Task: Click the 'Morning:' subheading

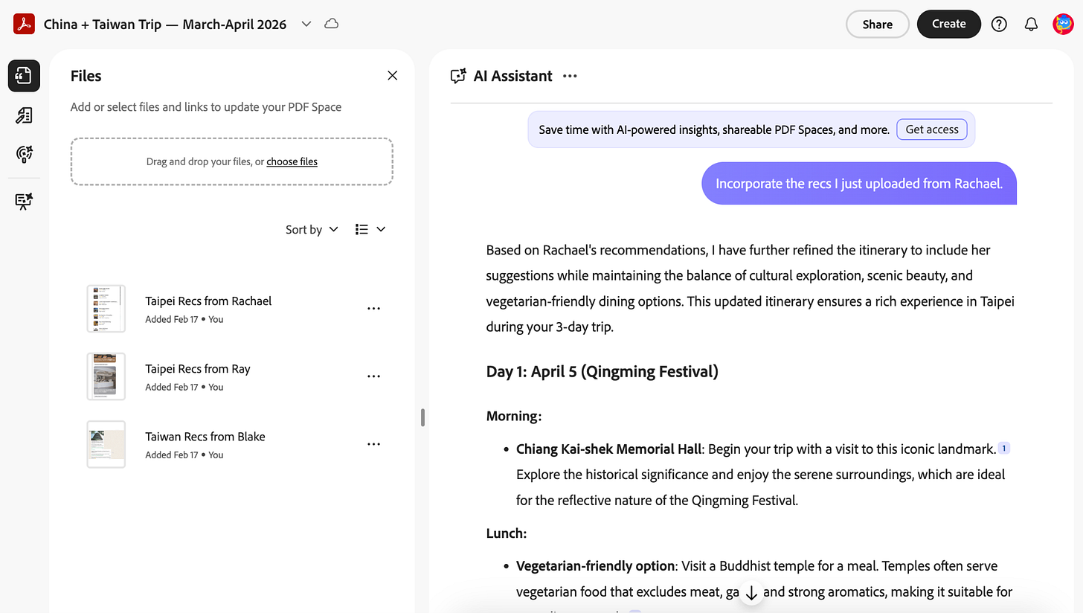Action: (514, 416)
